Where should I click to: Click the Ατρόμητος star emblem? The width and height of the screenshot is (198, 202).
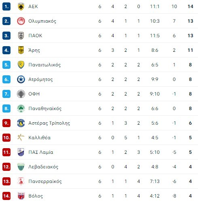click(21, 79)
